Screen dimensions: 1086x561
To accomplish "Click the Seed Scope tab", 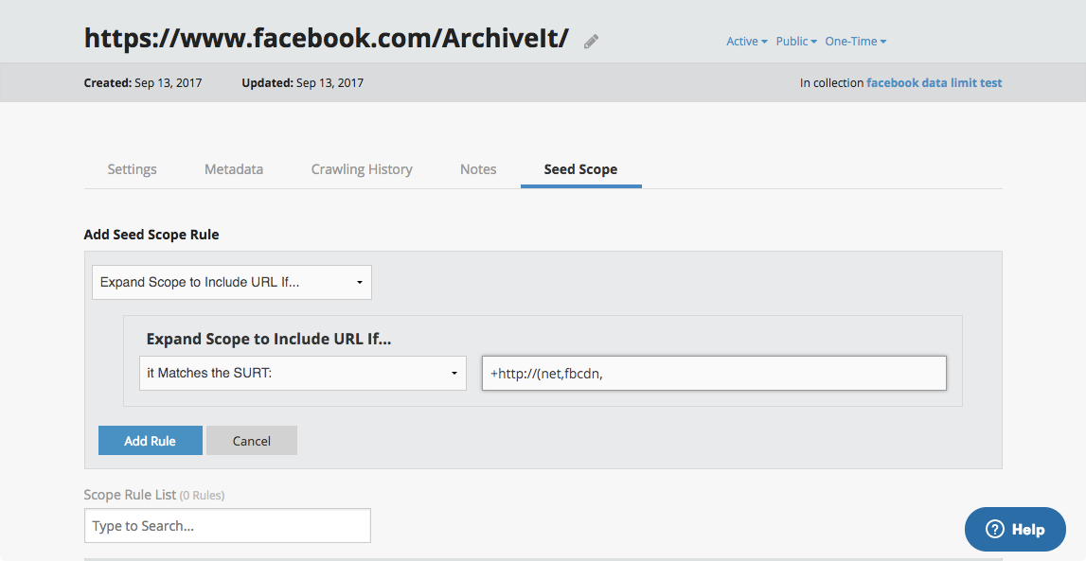I will tap(580, 169).
